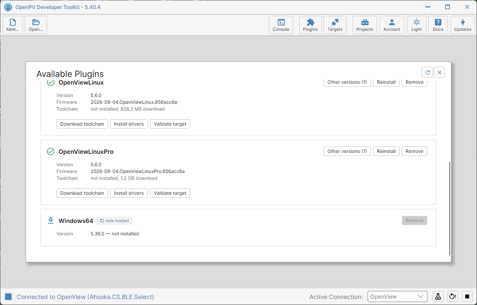
Task: Click "not installed, 1.2 GB download" text
Action: [124, 178]
